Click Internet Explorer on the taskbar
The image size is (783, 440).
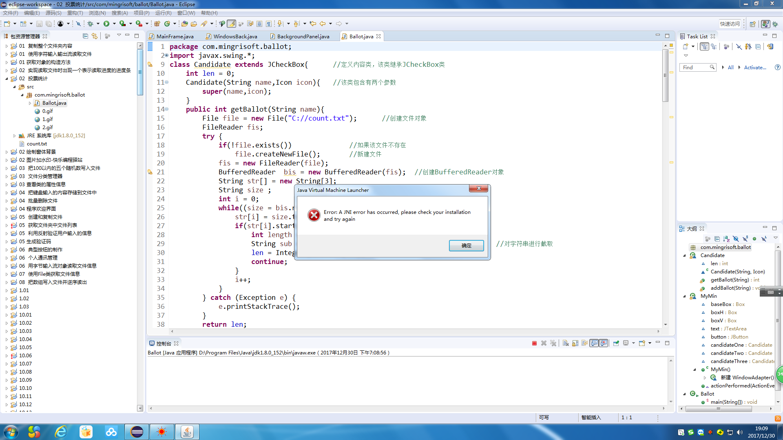click(x=61, y=431)
